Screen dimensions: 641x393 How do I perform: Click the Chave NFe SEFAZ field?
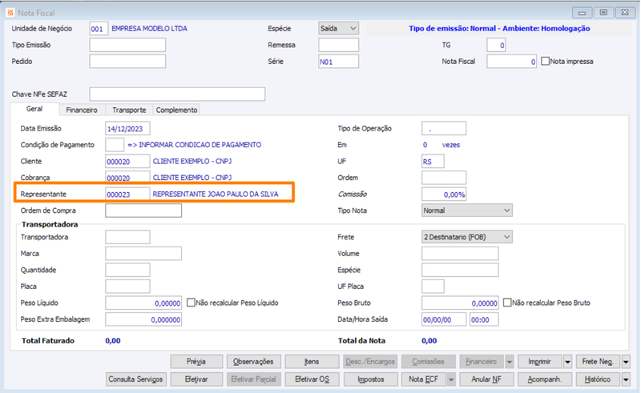click(177, 94)
